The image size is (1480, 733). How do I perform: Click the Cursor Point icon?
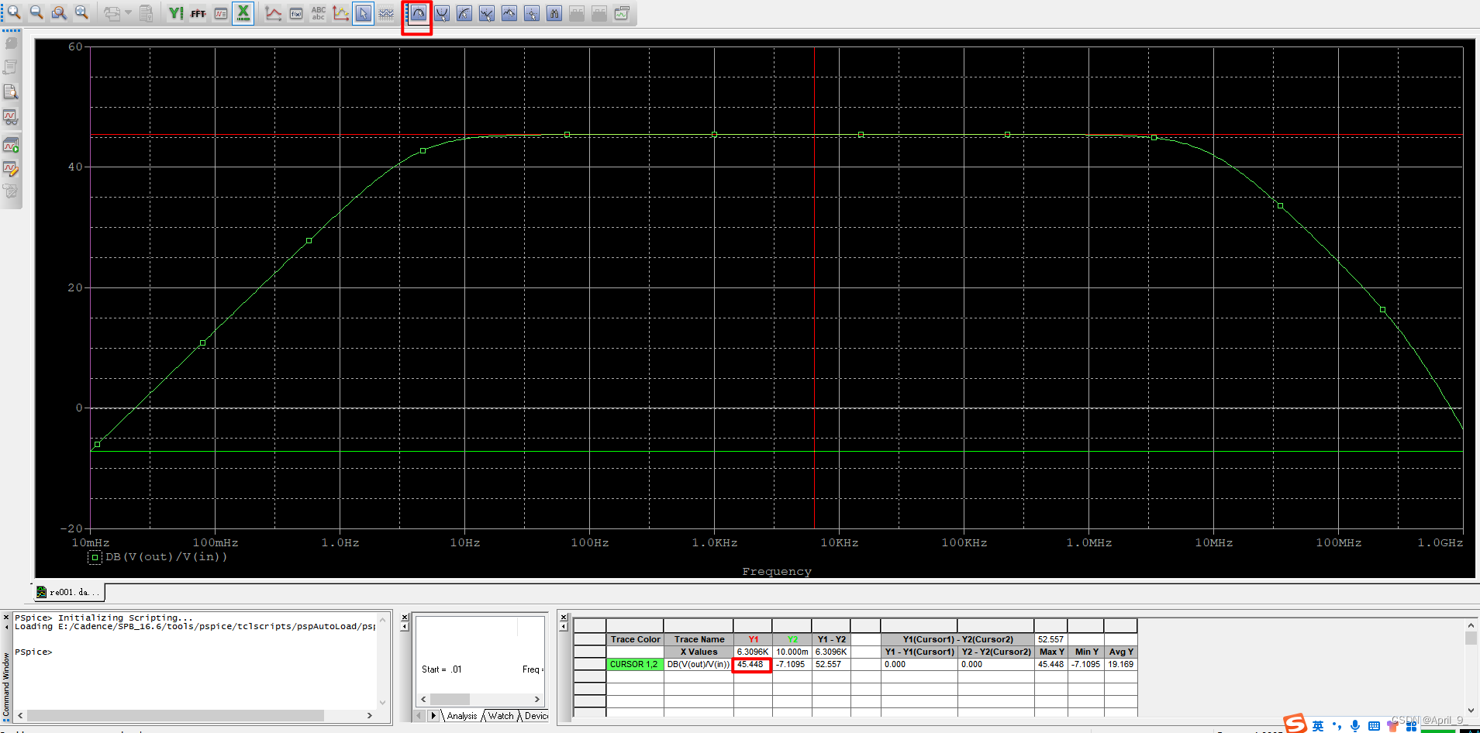pos(532,13)
